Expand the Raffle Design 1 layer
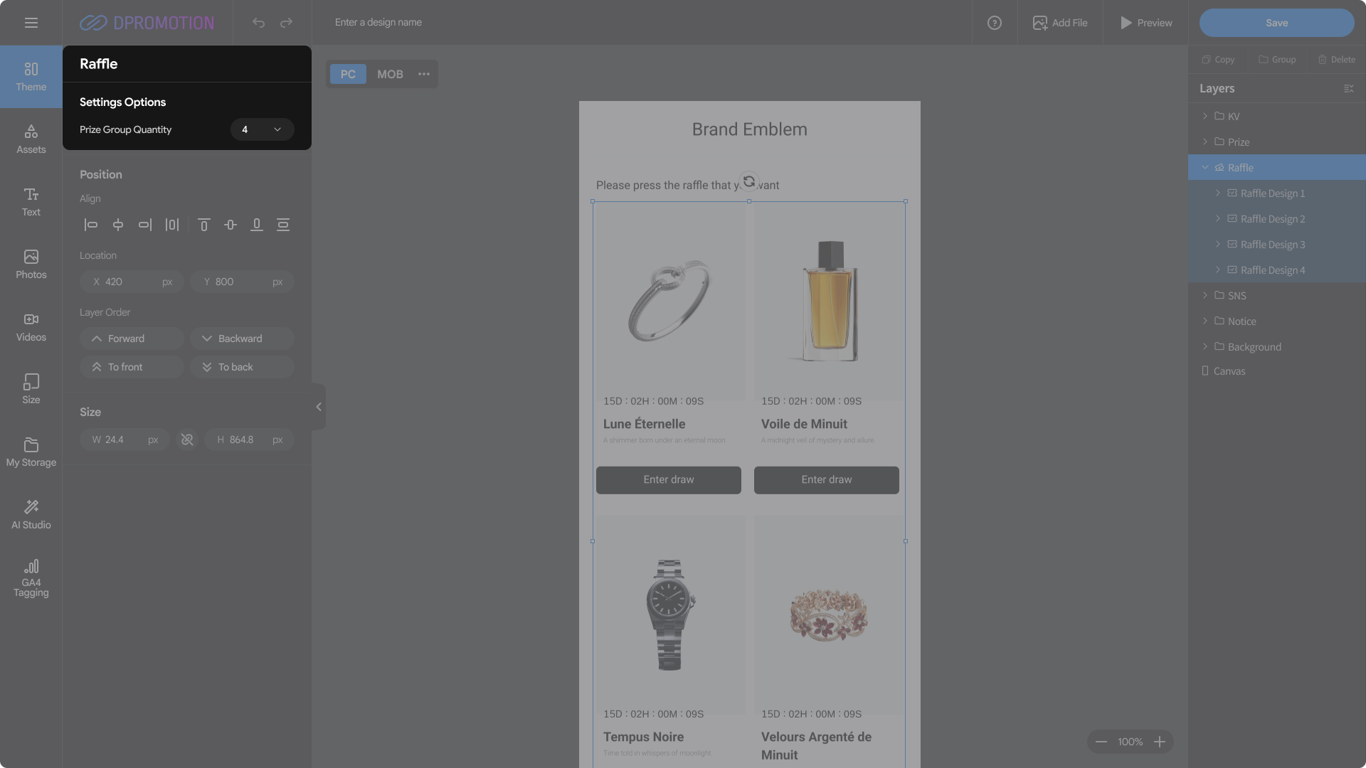The width and height of the screenshot is (1366, 768). 1218,193
